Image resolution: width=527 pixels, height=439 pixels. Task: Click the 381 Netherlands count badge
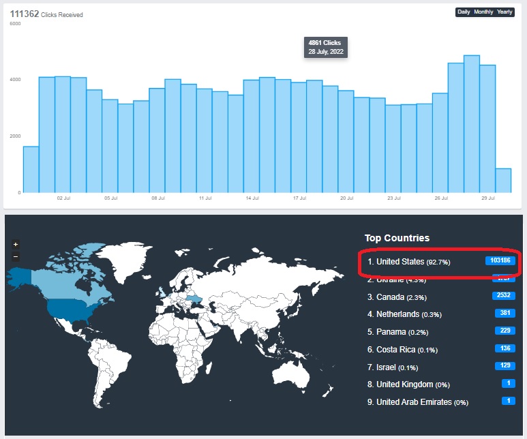tap(505, 314)
